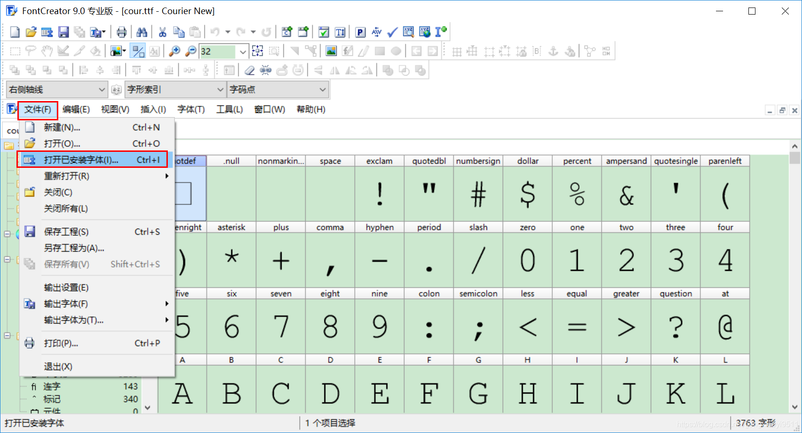Choose 新建(N)... from the File menu
Viewport: 802px width, 433px height.
[x=96, y=127]
